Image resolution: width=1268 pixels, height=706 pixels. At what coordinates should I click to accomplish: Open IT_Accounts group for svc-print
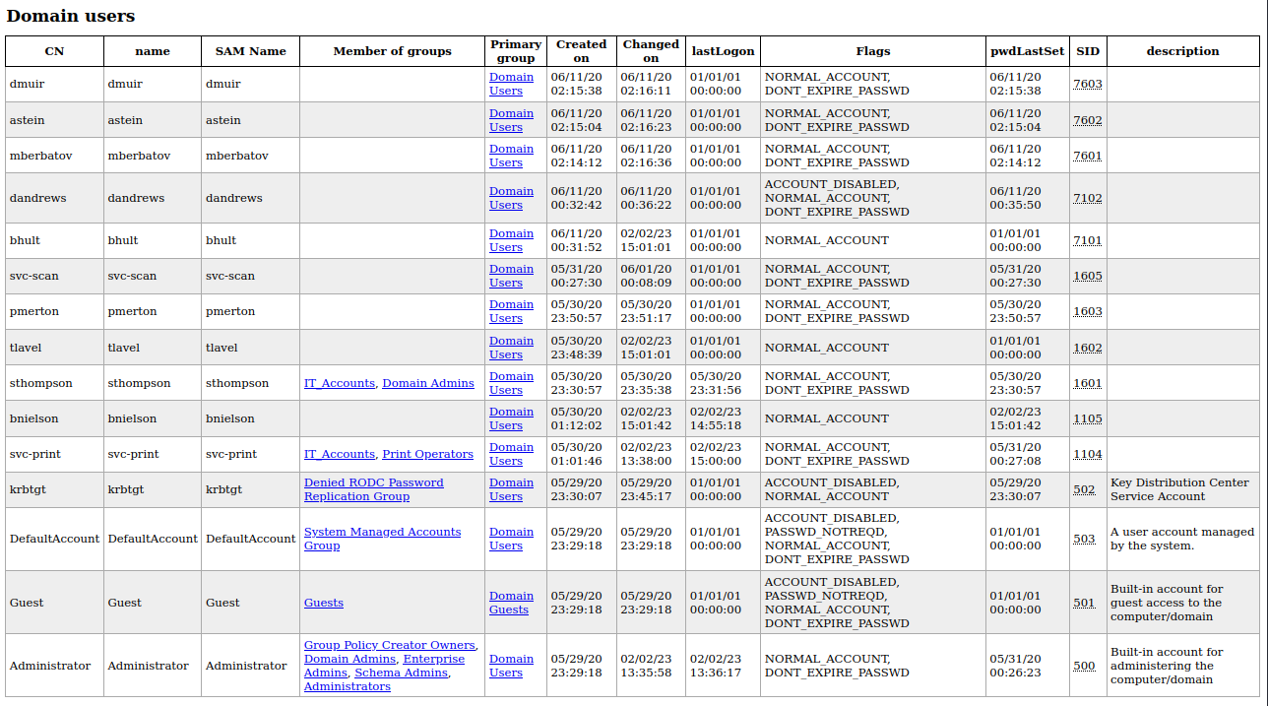pyautogui.click(x=340, y=454)
